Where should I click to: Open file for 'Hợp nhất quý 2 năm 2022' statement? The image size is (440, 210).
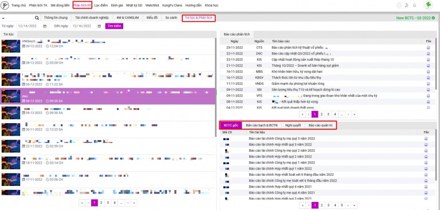coord(426,157)
